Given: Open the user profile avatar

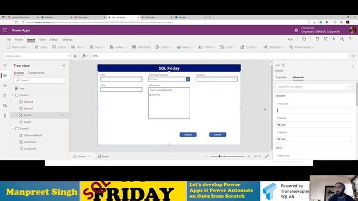Looking at the screenshot, I should click(352, 30).
